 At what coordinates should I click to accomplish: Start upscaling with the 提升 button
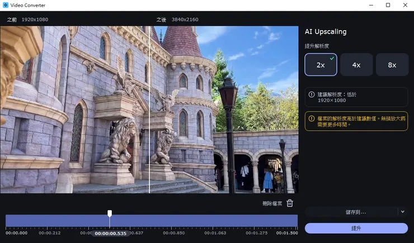coord(356,228)
